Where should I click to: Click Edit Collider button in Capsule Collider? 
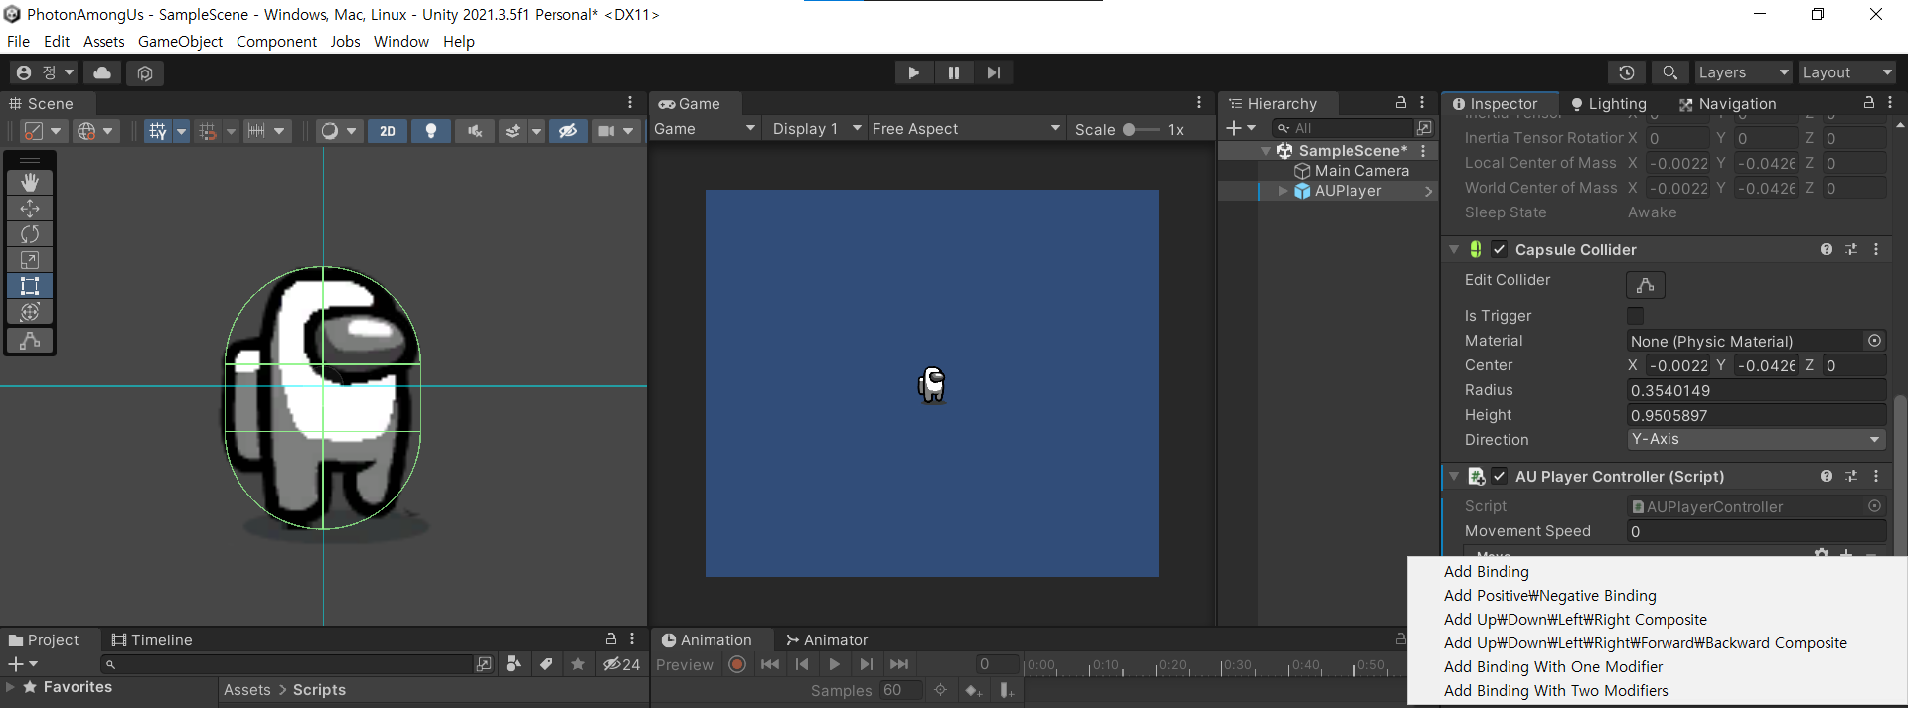tap(1646, 285)
